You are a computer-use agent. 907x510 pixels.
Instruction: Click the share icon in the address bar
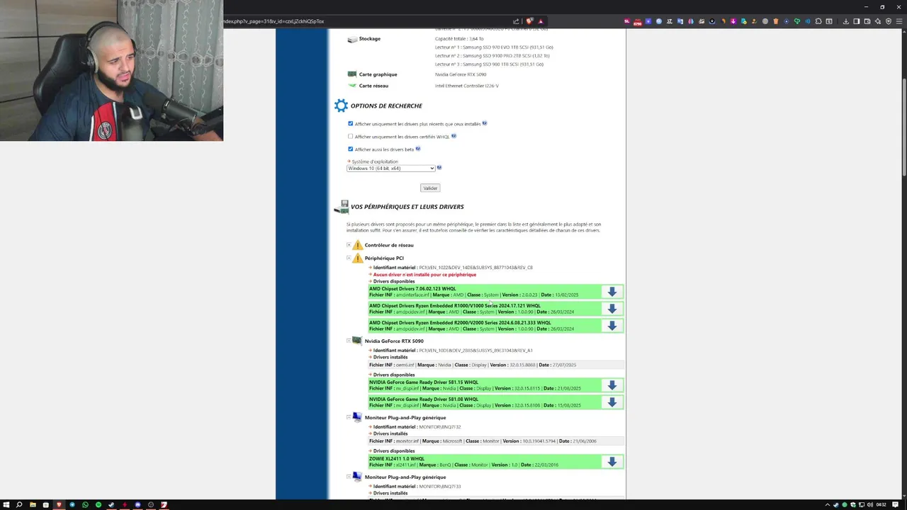coord(516,21)
